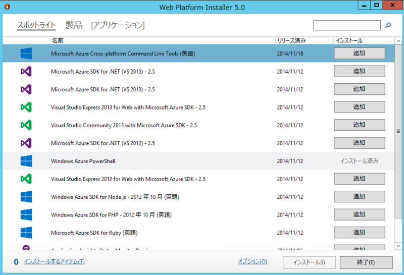Click the green icon for Visual Studio Express 2012 for Web

26,179
